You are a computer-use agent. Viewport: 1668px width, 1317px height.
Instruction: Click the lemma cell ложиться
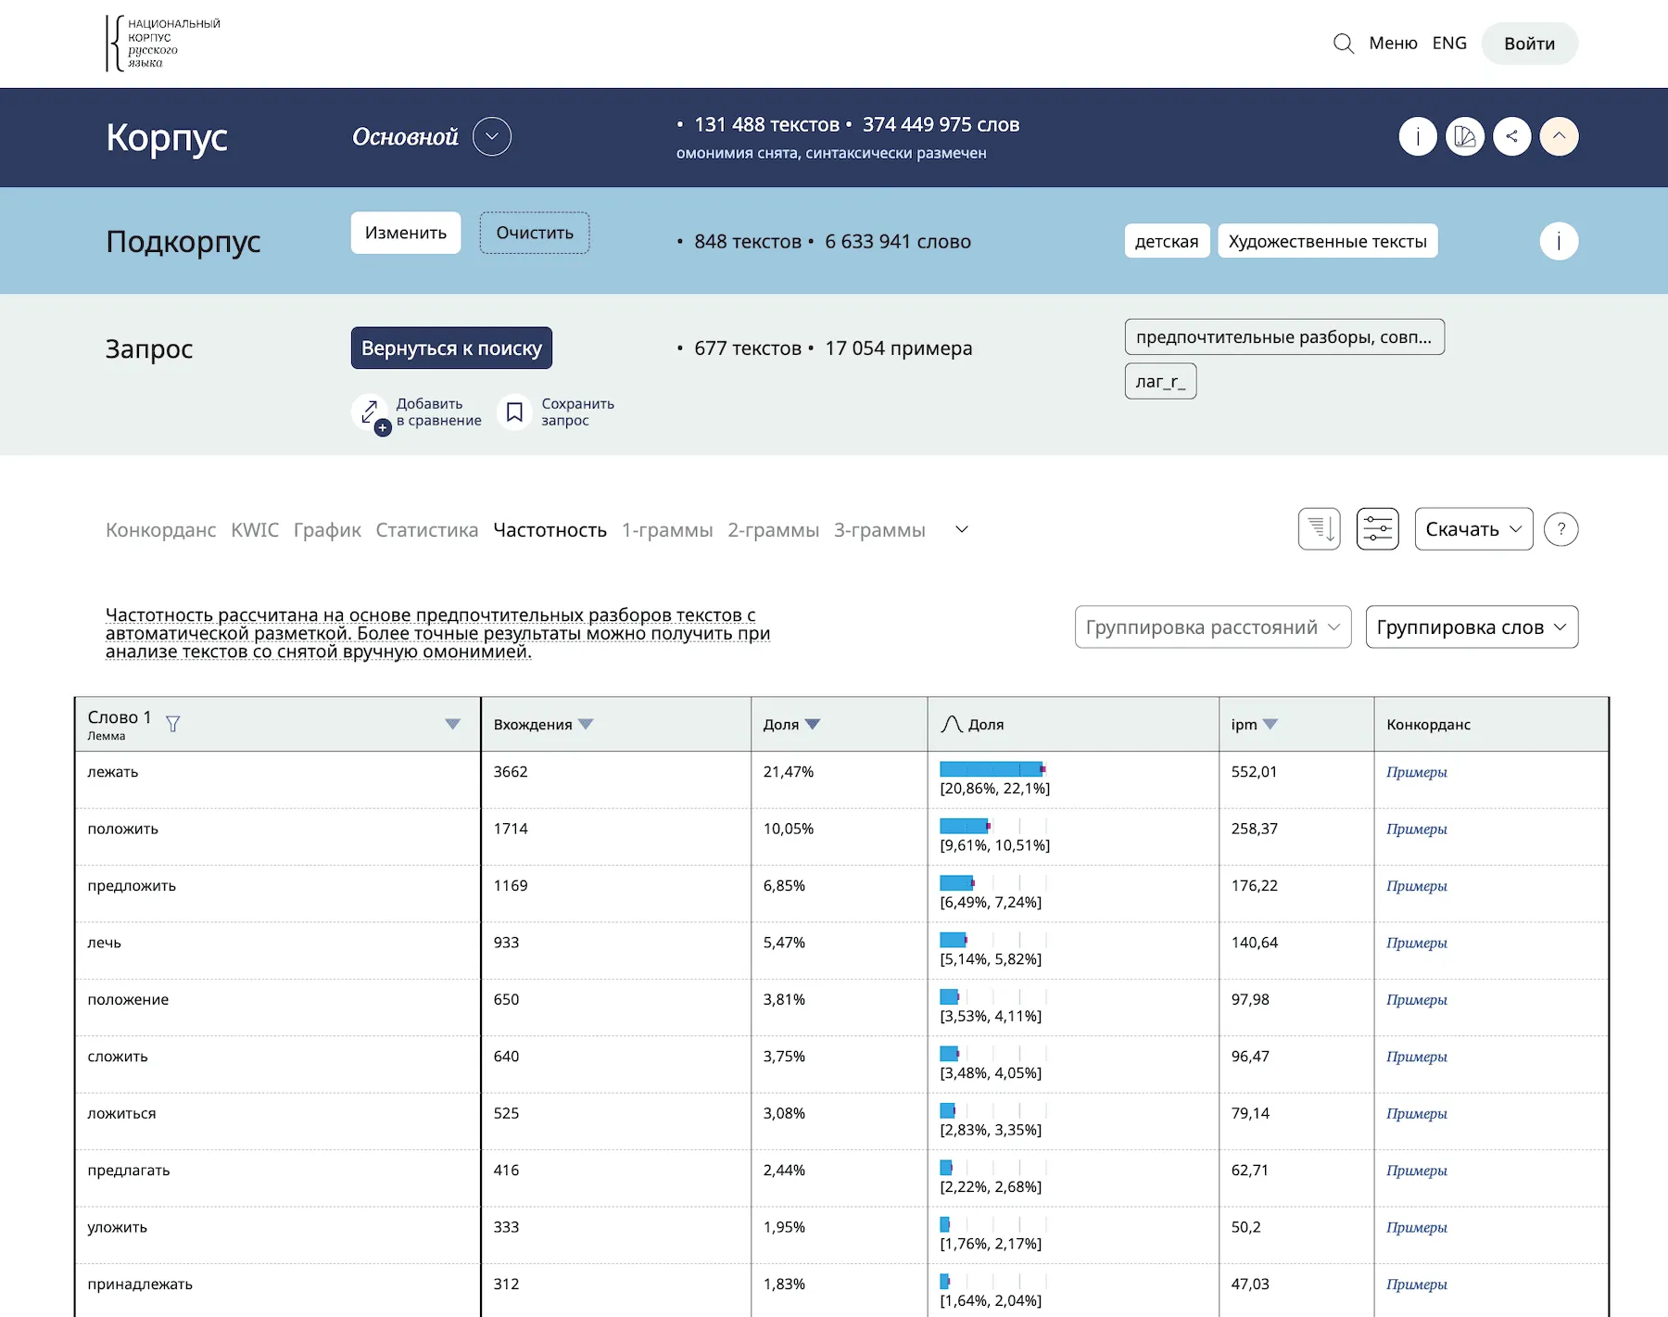pos(278,1121)
